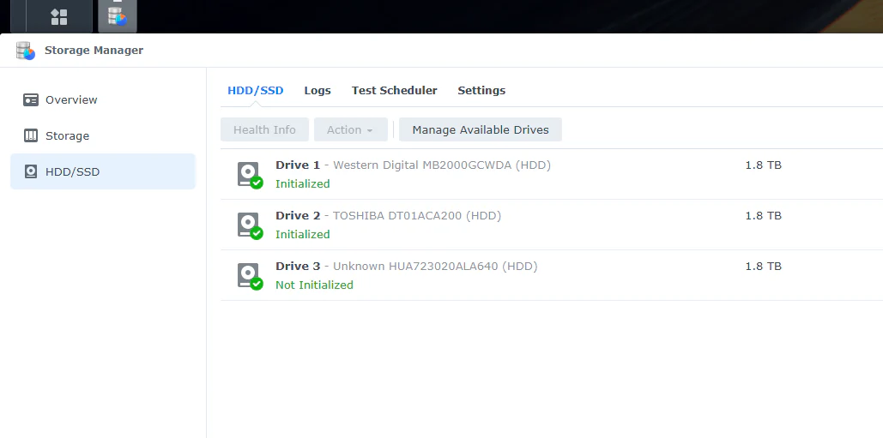Viewport: 883px width, 438px height.
Task: Expand the Action dropdown menu
Action: click(x=350, y=129)
